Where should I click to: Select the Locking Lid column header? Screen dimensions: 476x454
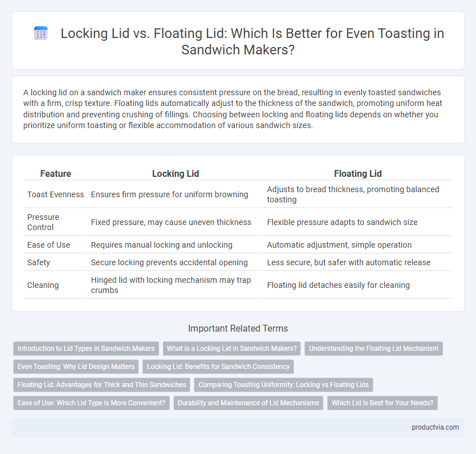click(x=176, y=173)
